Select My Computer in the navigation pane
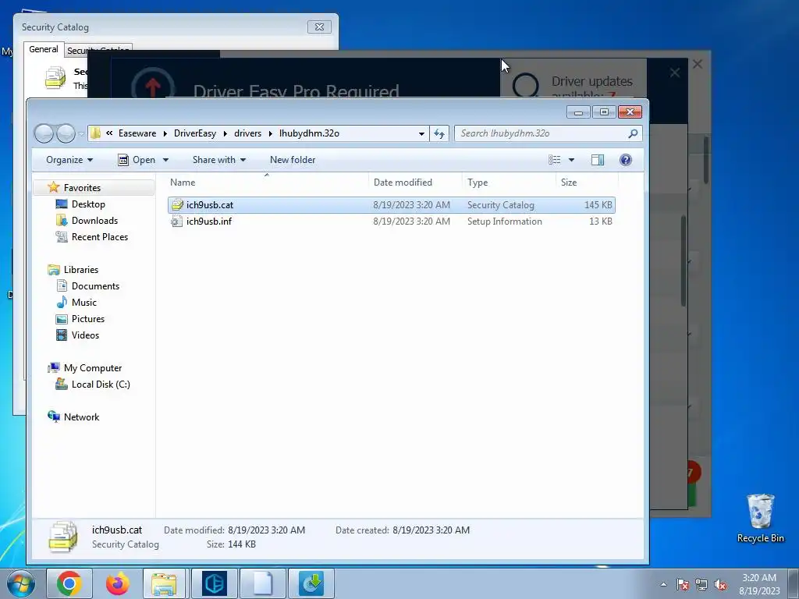The image size is (799, 599). pyautogui.click(x=93, y=368)
